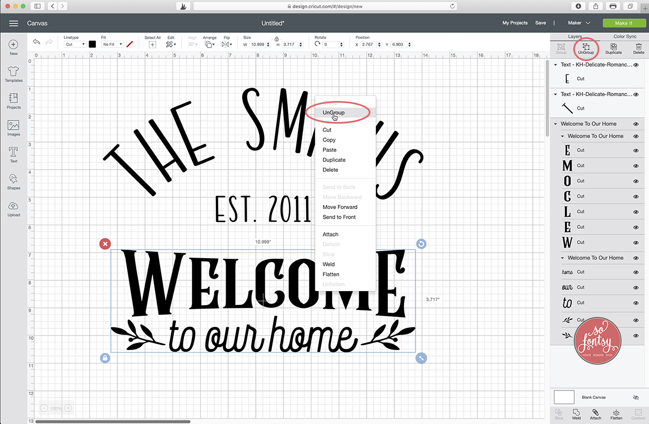Click the Make It button
Viewport: 649px width, 424px height.
point(624,23)
